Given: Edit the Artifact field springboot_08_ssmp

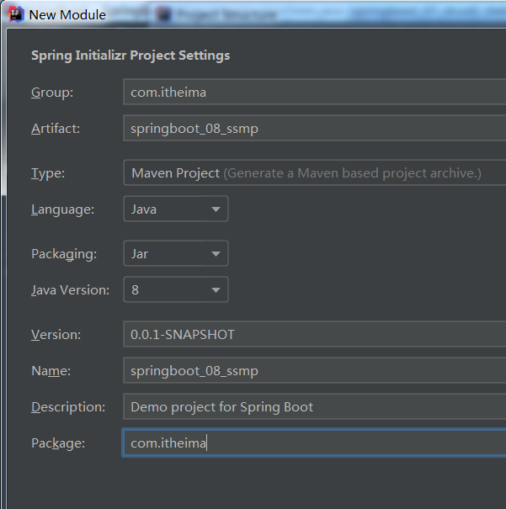Looking at the screenshot, I should pos(314,128).
